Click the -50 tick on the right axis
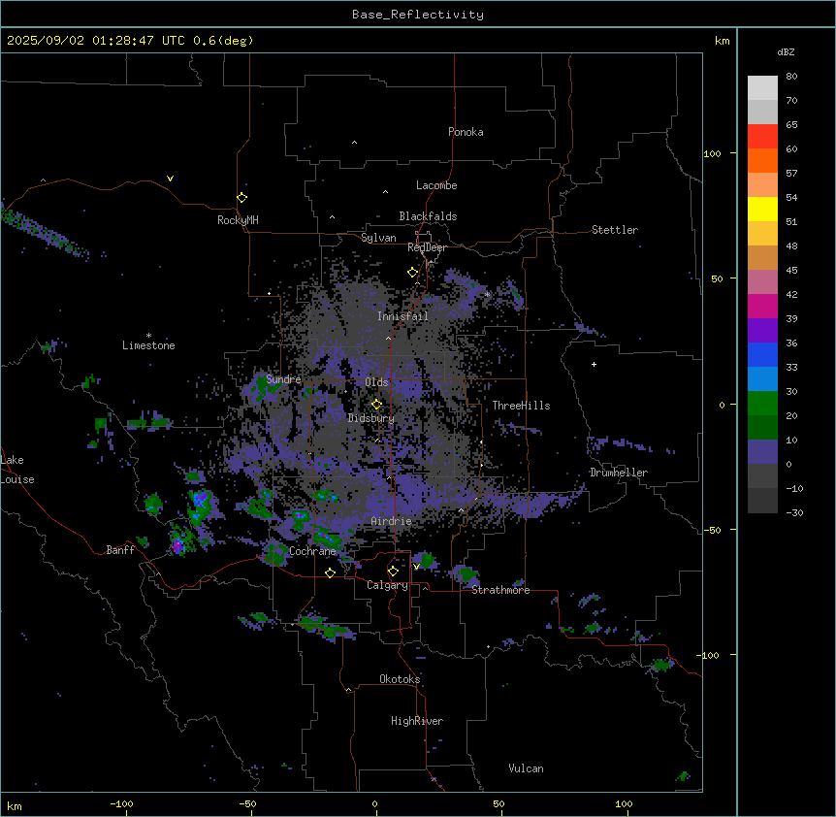Screen dimensions: 836x817 712,530
